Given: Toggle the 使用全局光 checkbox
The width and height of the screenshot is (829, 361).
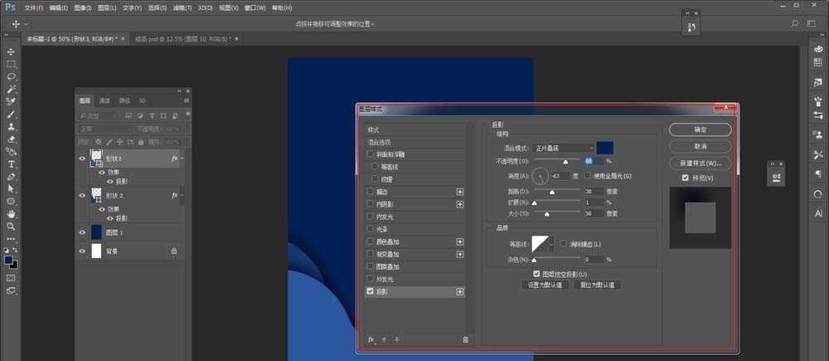Looking at the screenshot, I should [x=588, y=176].
